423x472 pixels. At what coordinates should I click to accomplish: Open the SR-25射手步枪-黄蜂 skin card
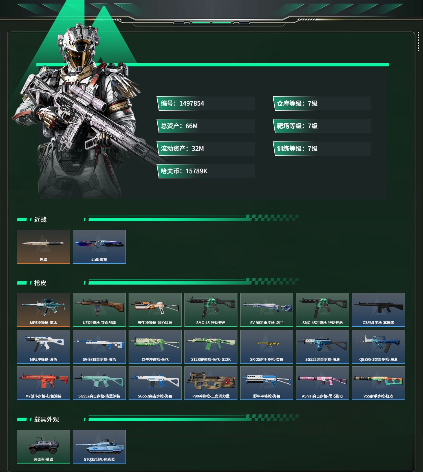267,347
